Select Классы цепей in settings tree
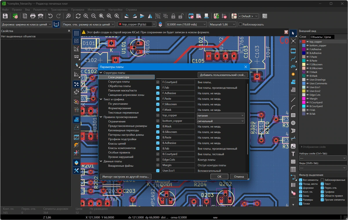The width and height of the screenshot is (348, 220). (x=117, y=144)
